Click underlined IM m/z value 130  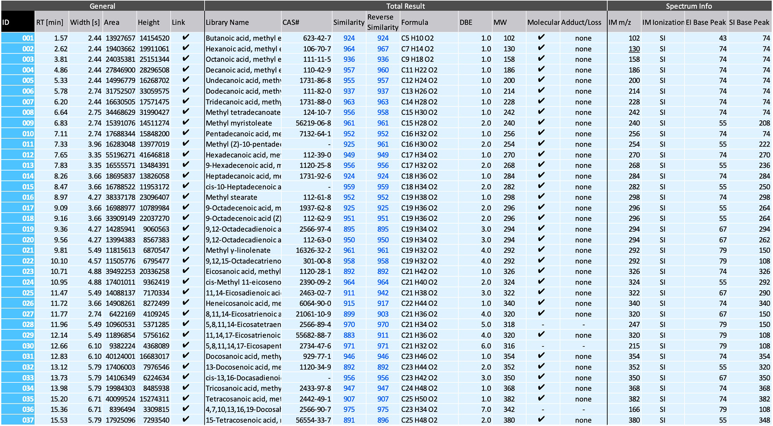tap(634, 49)
